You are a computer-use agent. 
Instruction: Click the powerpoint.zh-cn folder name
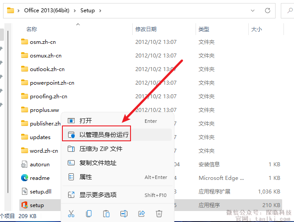pyautogui.click(x=52, y=83)
